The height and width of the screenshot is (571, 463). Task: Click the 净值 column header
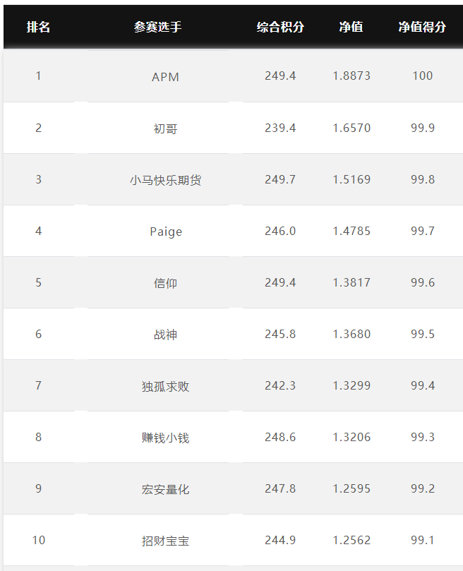(x=351, y=27)
